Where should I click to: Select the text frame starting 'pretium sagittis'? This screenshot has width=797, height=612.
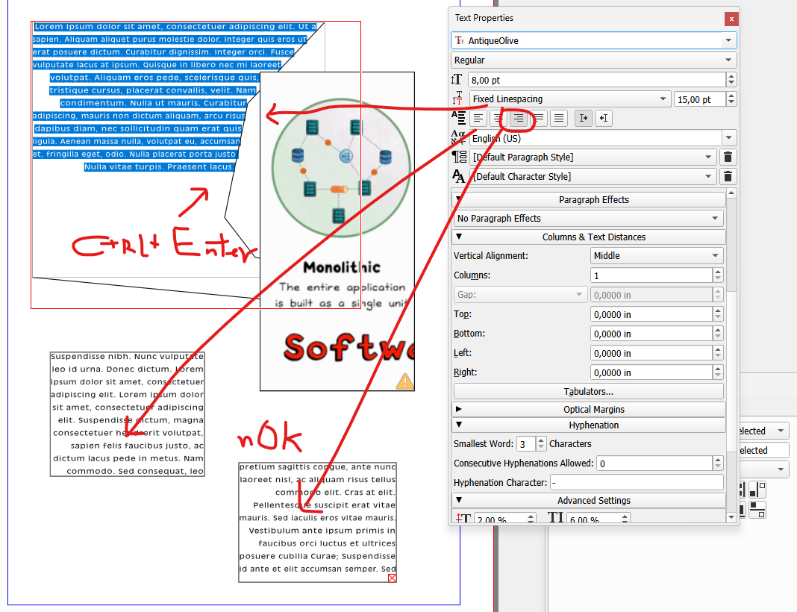pyautogui.click(x=317, y=522)
